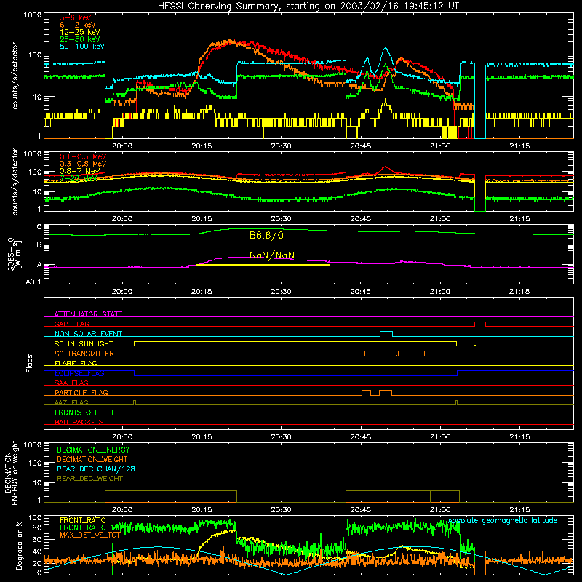The image size is (582, 582).
Task: Click the 0.8-7 MeV legend entry
Action: [80, 171]
